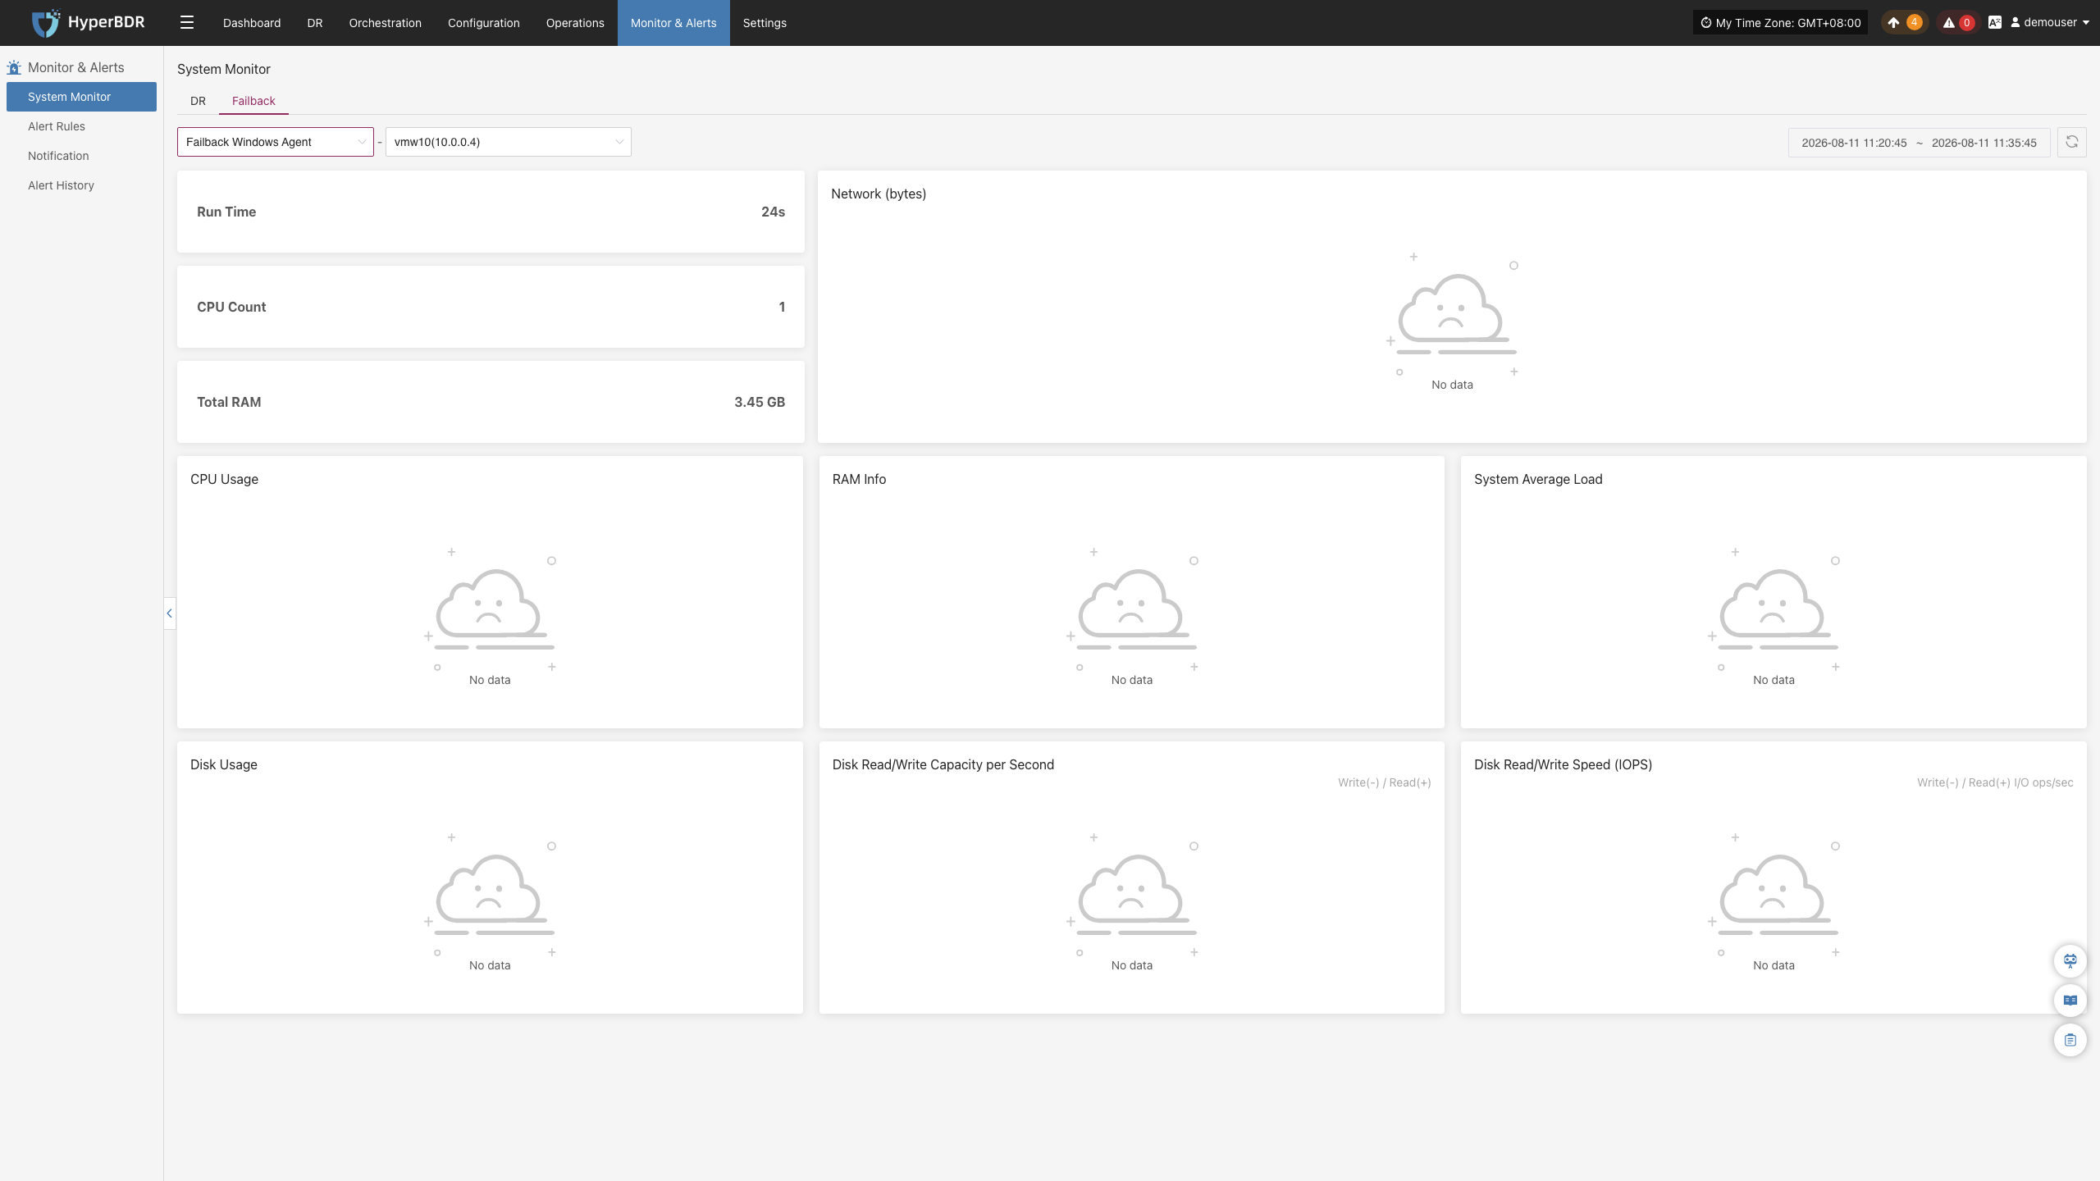
Task: Click the Network (bytes) panel title
Action: 879,194
